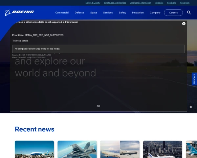
Task: Click the Recent news heading
Action: click(x=34, y=129)
